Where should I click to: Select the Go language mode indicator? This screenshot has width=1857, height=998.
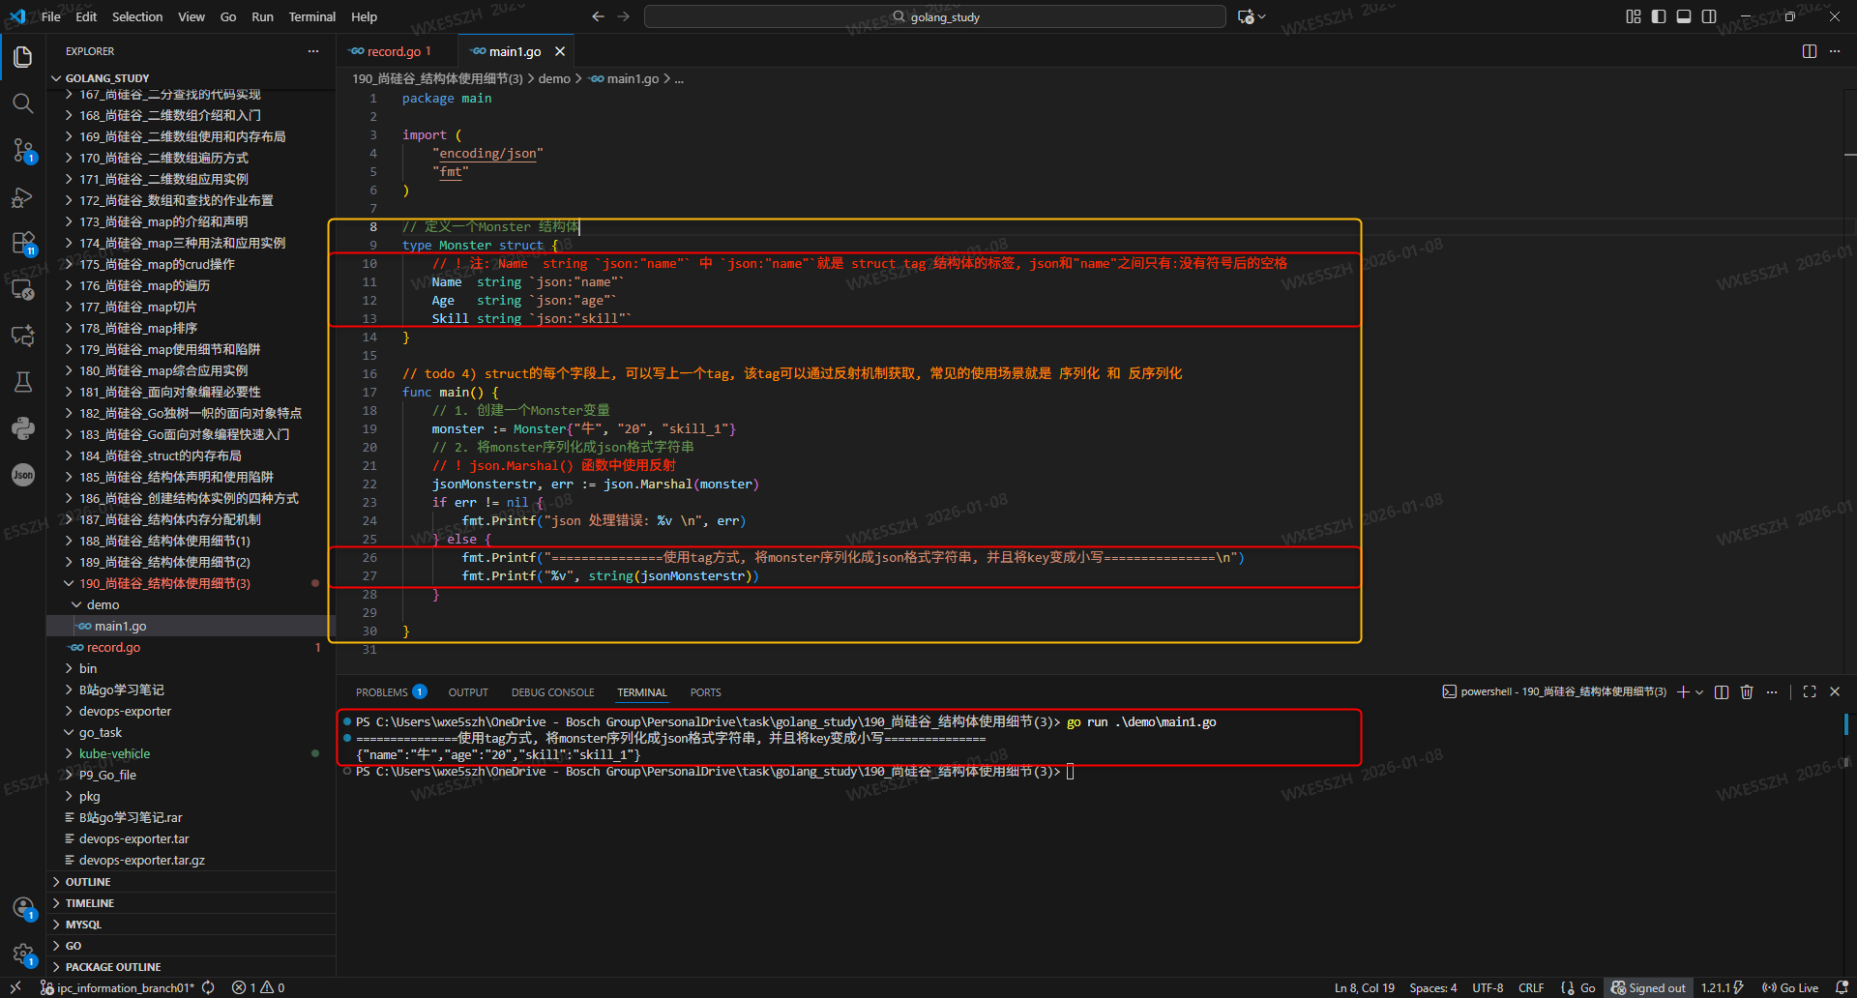coord(1587,987)
